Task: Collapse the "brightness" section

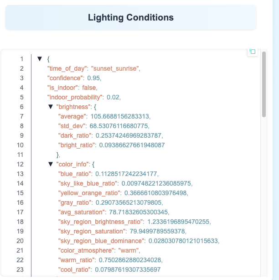Action: (x=51, y=107)
